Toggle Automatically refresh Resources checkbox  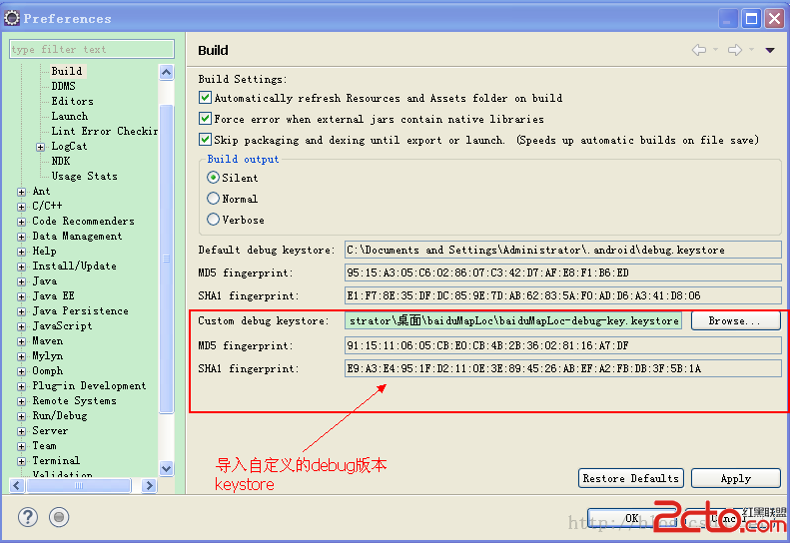coord(205,97)
